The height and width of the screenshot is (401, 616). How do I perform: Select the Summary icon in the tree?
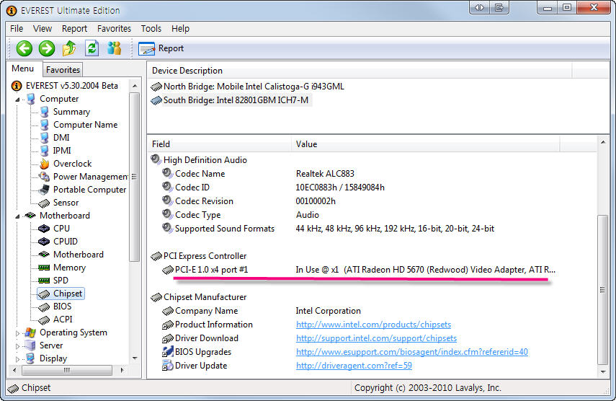[45, 112]
